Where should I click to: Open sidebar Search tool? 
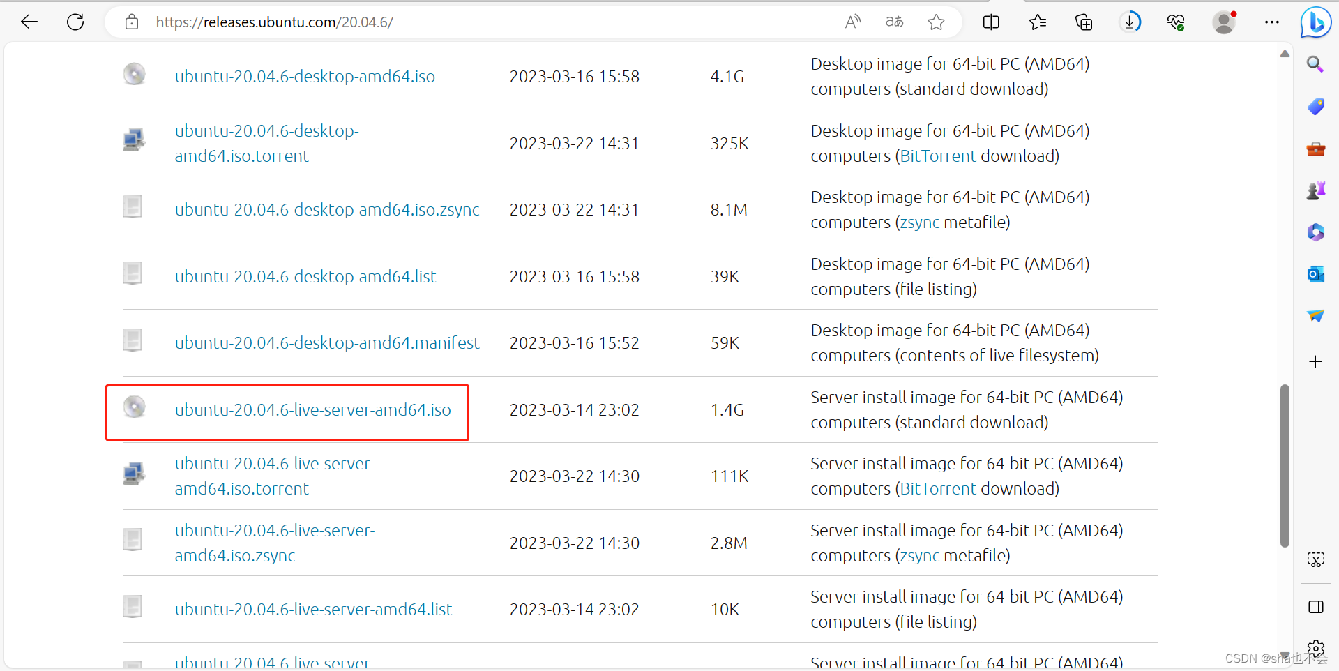[x=1315, y=65]
